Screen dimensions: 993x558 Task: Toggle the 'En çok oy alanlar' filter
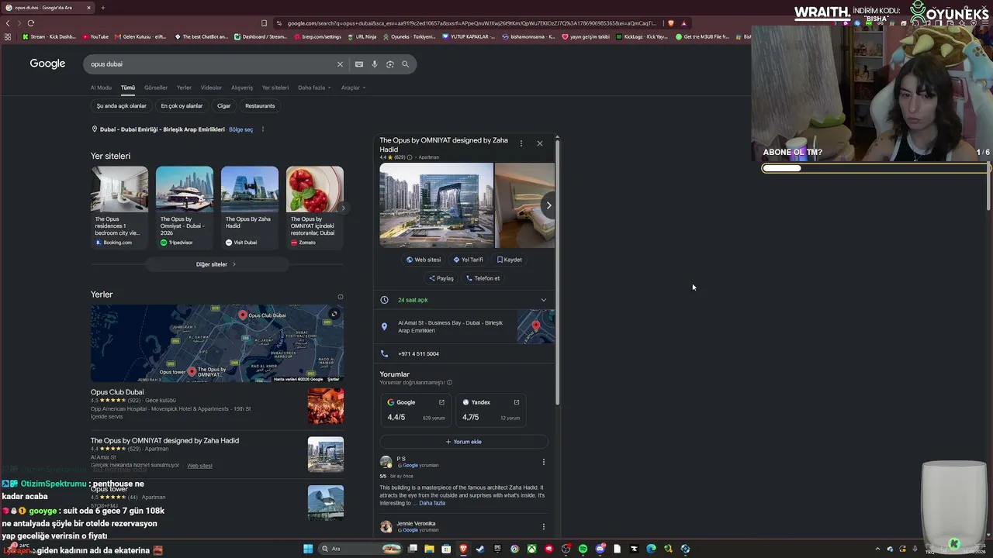(x=182, y=106)
